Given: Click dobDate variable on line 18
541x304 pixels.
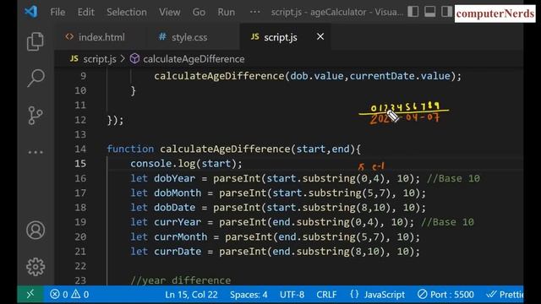Looking at the screenshot, I should pos(175,208).
